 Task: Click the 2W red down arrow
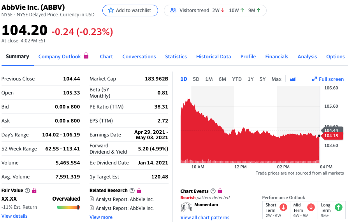(x=223, y=10)
